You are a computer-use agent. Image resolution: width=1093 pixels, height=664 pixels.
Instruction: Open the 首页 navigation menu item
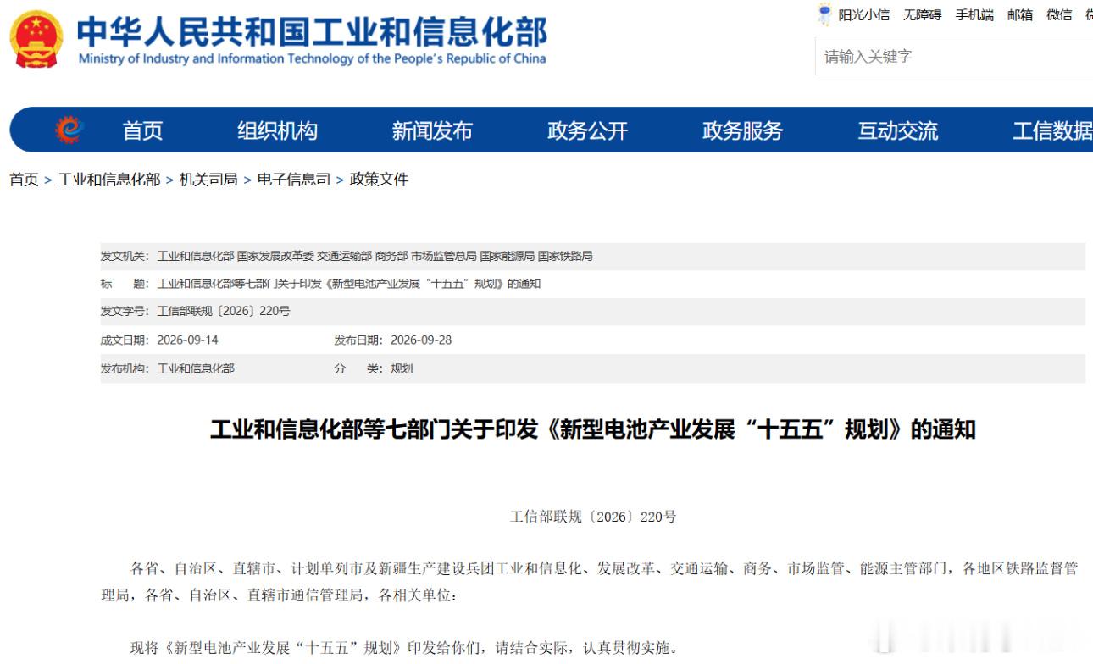click(142, 130)
